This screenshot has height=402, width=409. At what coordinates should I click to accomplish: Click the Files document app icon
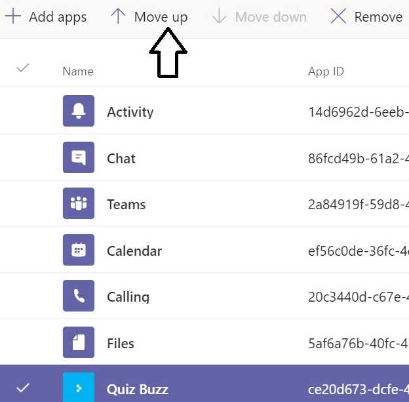pos(79,342)
